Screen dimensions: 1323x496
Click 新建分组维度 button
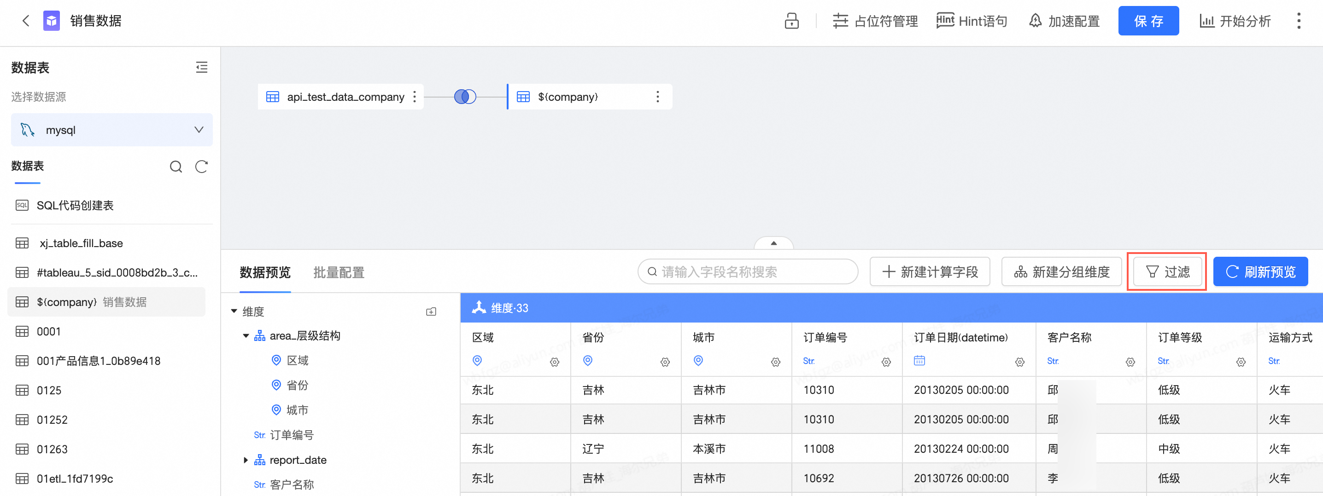coord(1062,271)
